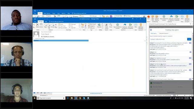Pin the SmartCloud Connect side panel
The width and height of the screenshot is (194, 109).
pyautogui.click(x=191, y=24)
